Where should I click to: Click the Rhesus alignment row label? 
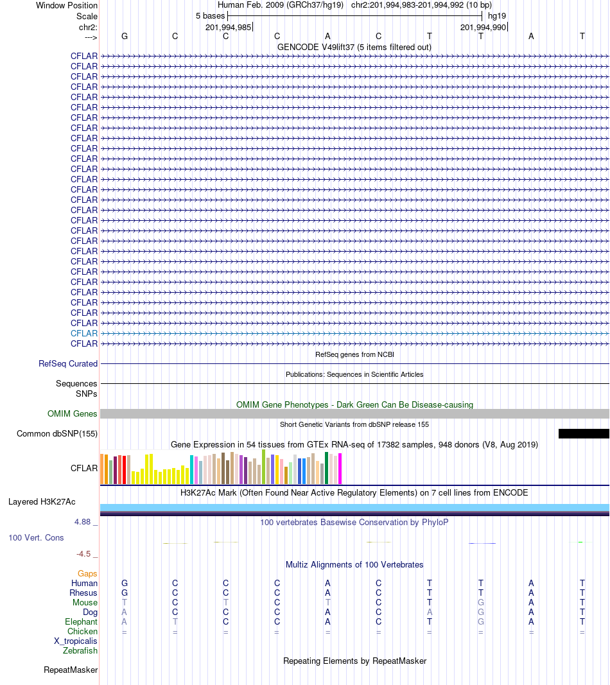click(x=83, y=593)
